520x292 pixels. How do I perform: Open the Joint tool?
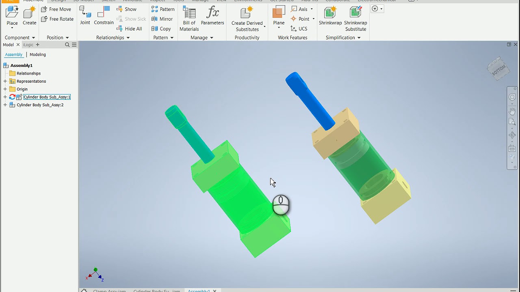85,16
